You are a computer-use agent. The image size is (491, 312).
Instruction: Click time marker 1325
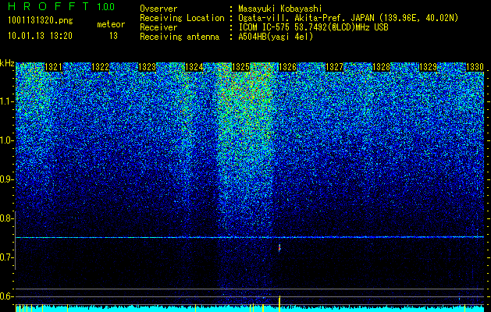(x=240, y=67)
